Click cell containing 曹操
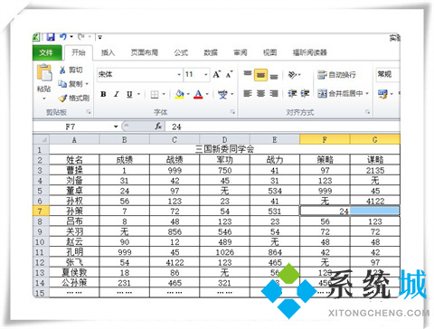 (74, 170)
